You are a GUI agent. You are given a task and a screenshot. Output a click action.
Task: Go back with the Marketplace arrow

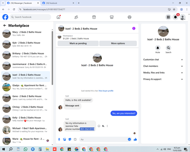(x=5, y=25)
